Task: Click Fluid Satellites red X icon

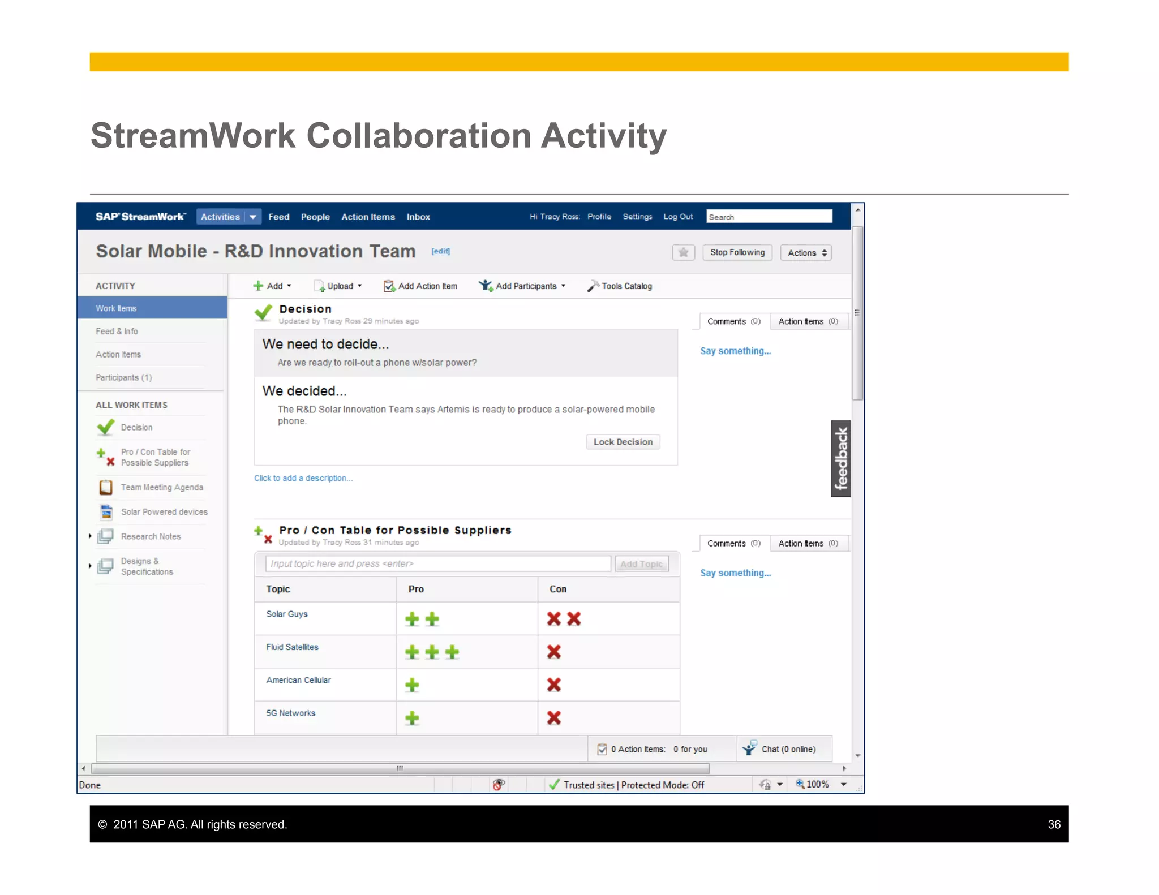Action: [x=554, y=652]
